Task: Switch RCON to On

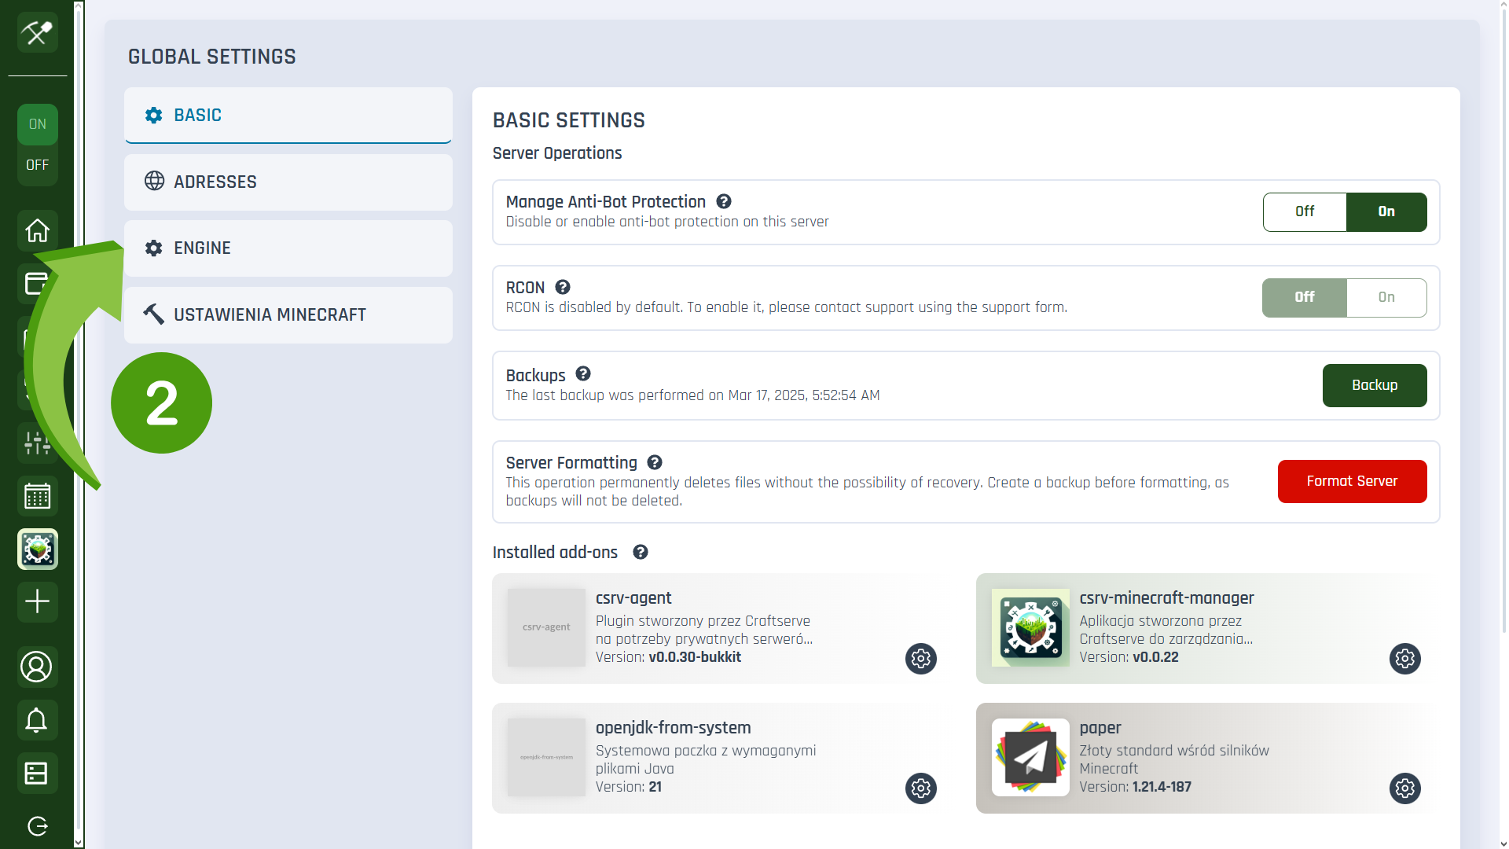Action: pos(1386,297)
